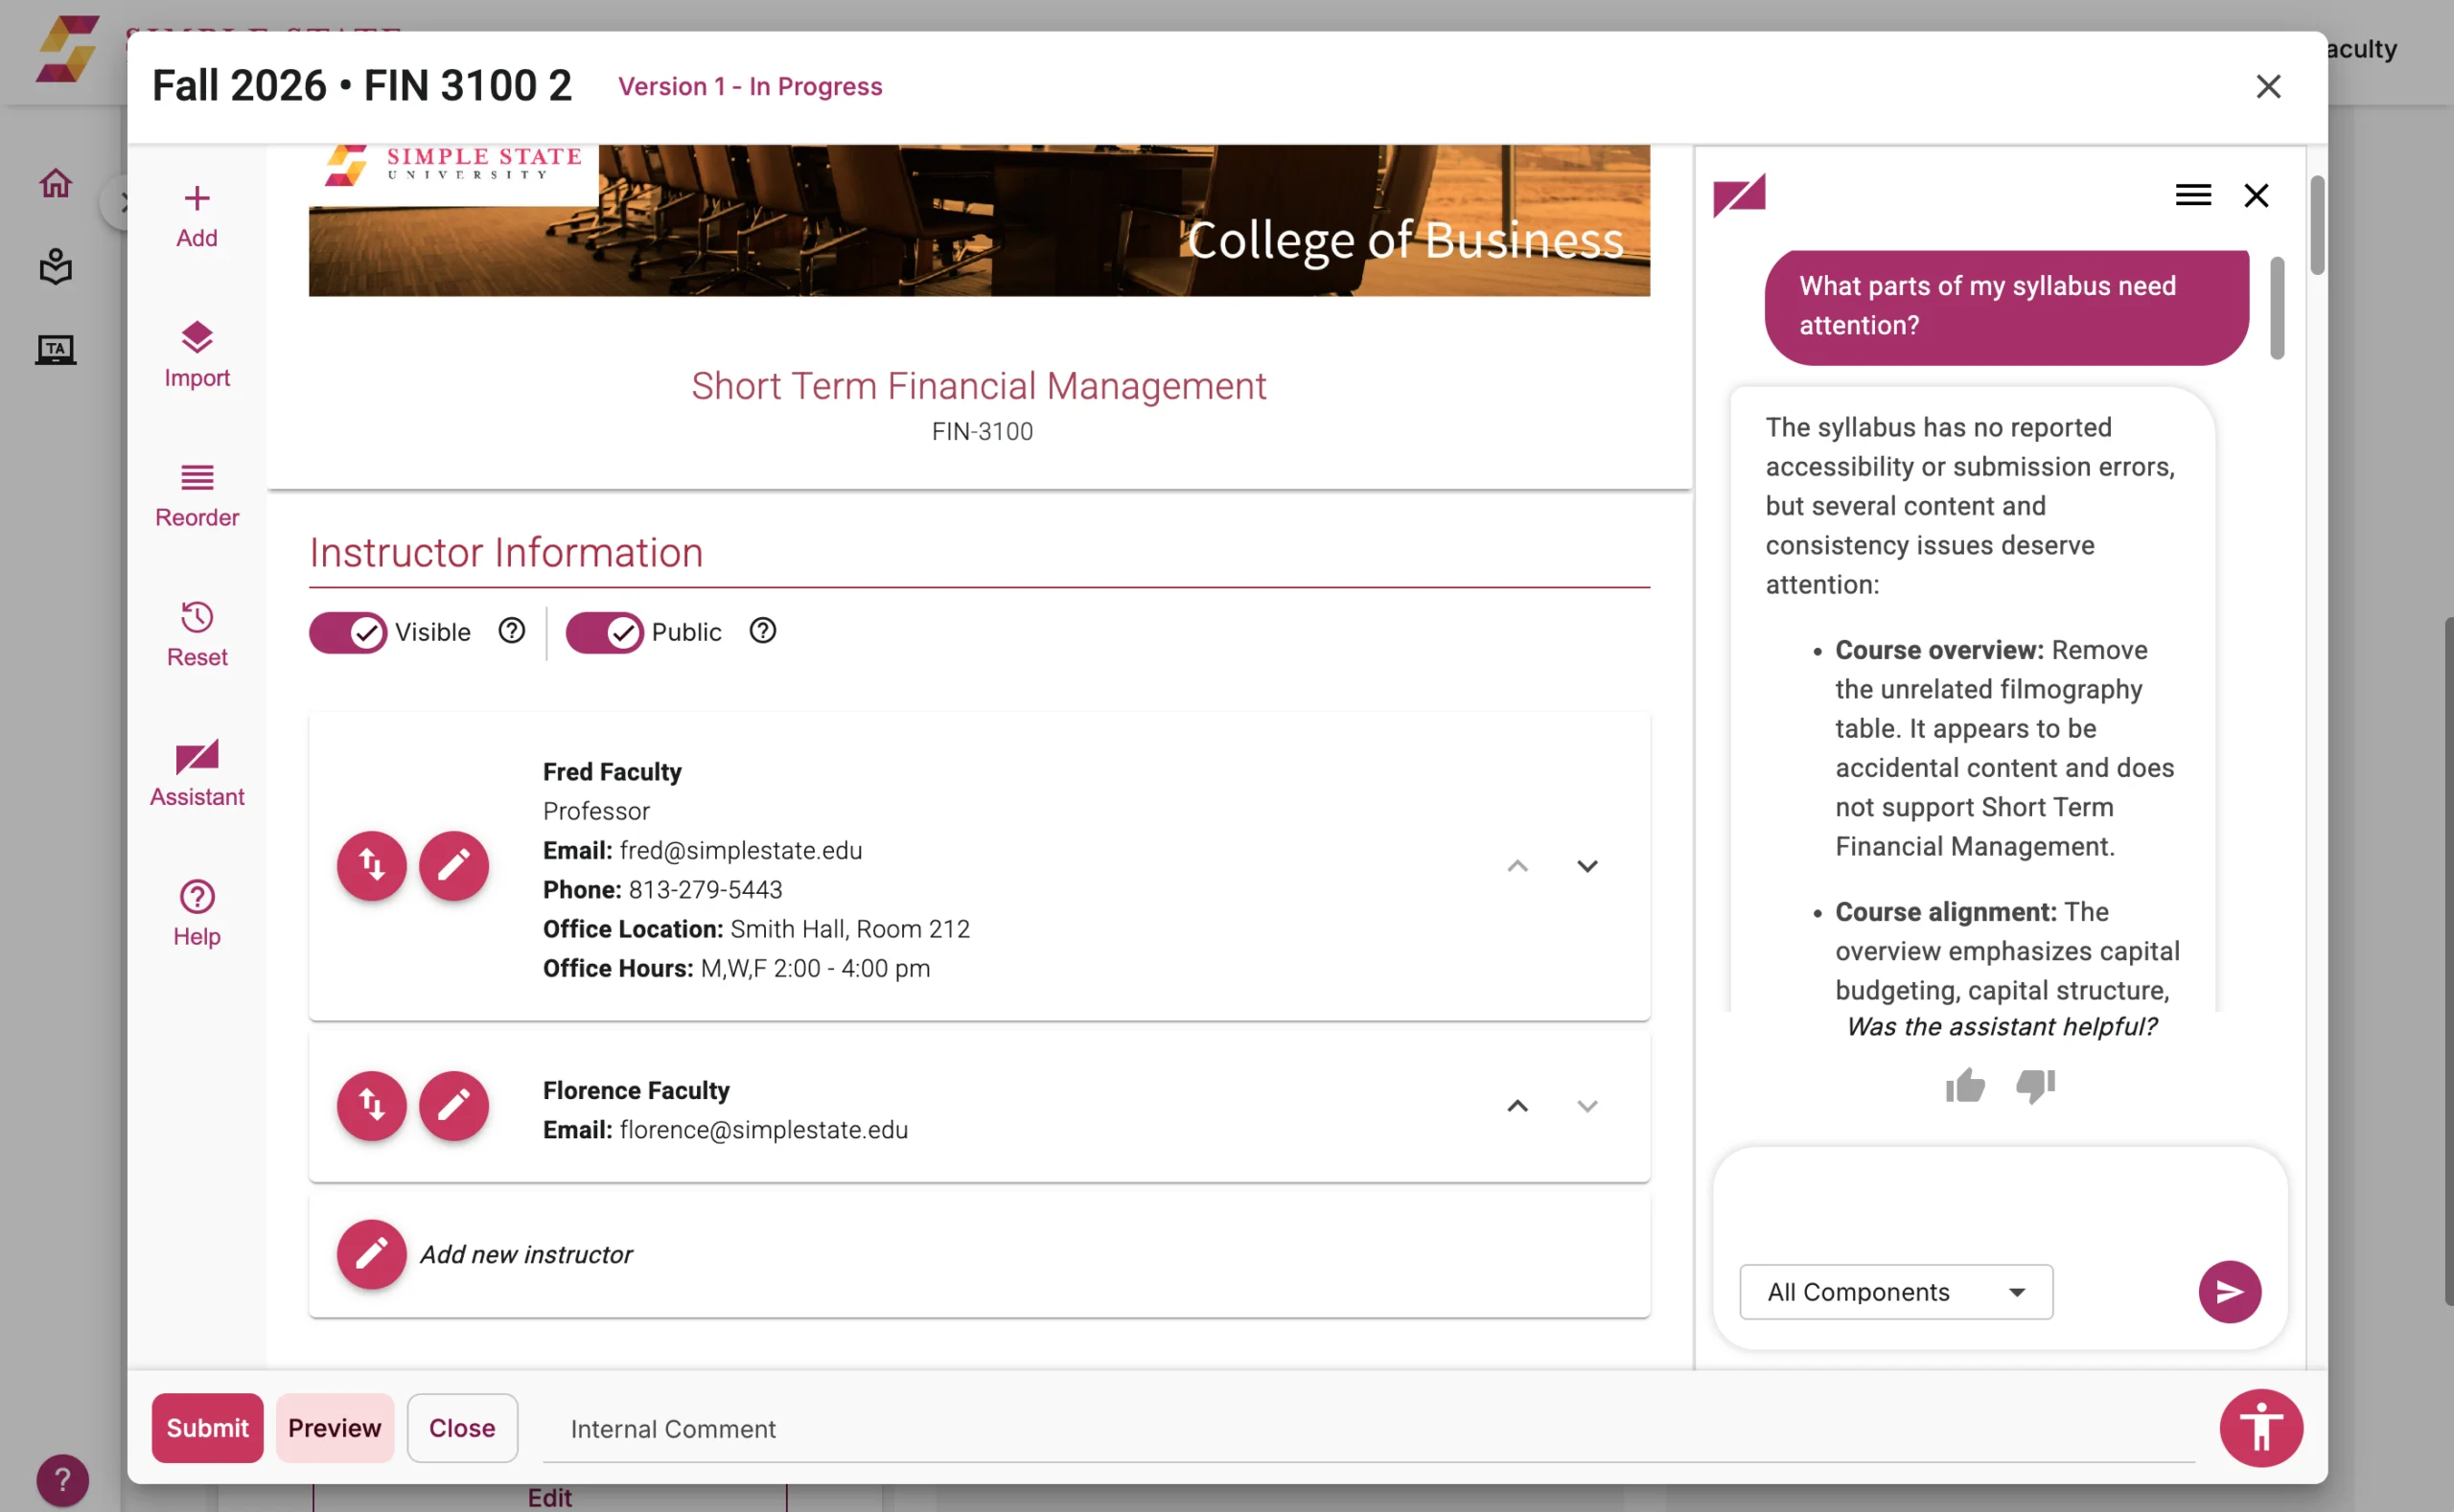Viewport: 2454px width, 1512px height.
Task: Open the Assistant panel from sidebar
Action: (x=197, y=774)
